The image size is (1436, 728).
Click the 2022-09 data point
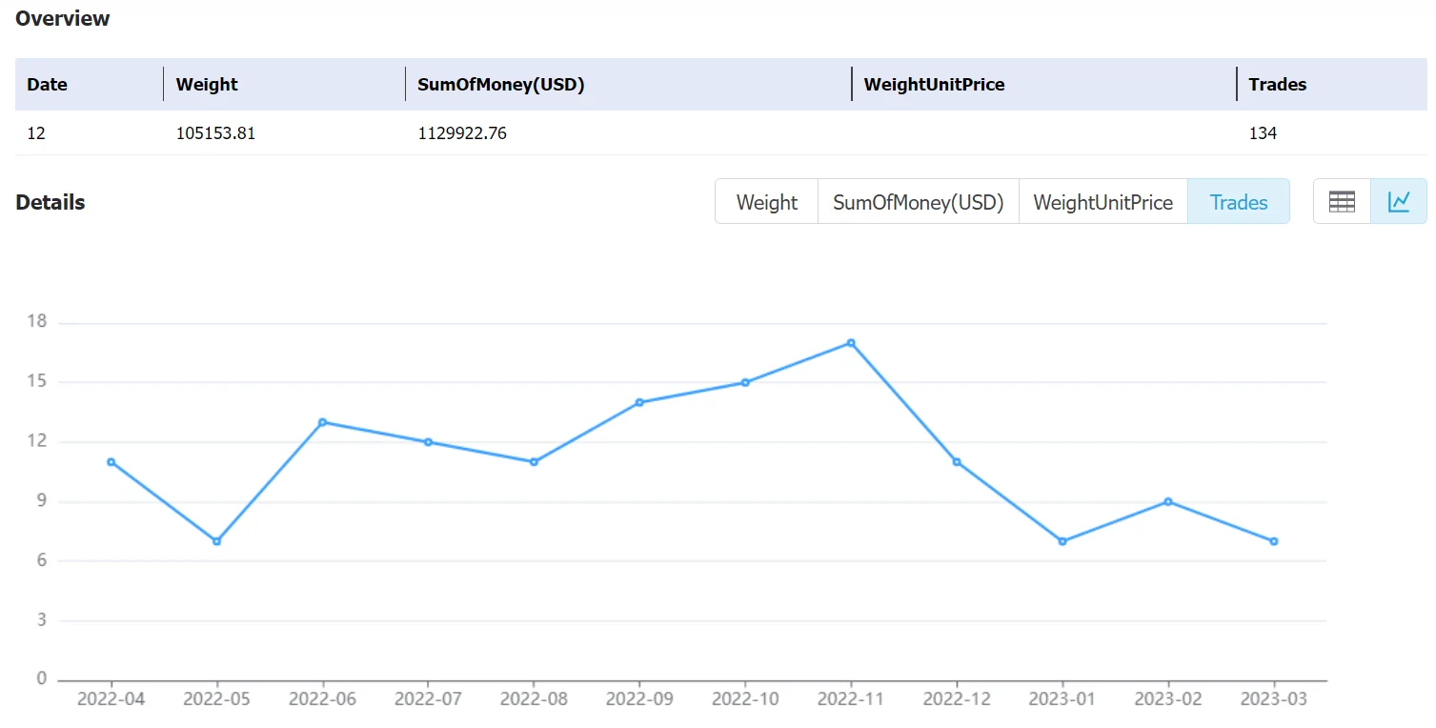coord(639,402)
